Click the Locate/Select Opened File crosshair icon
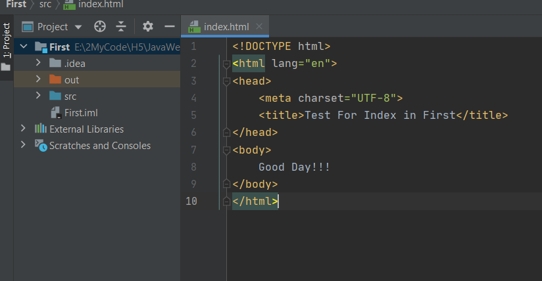Image resolution: width=542 pixels, height=281 pixels. tap(100, 26)
